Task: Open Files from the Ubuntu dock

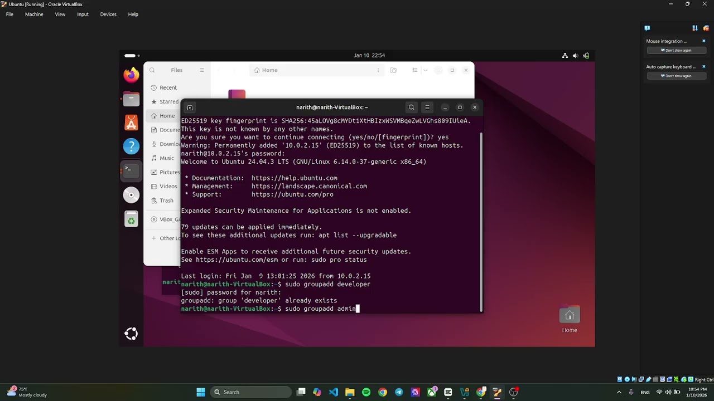Action: pyautogui.click(x=131, y=99)
